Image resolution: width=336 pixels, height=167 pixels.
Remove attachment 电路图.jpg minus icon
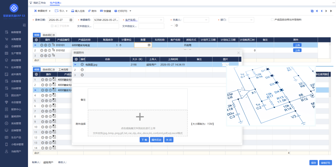82,64
